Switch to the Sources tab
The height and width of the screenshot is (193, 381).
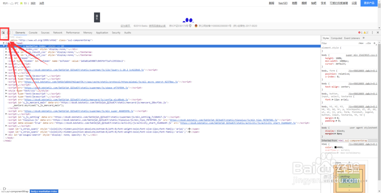pyautogui.click(x=45, y=32)
